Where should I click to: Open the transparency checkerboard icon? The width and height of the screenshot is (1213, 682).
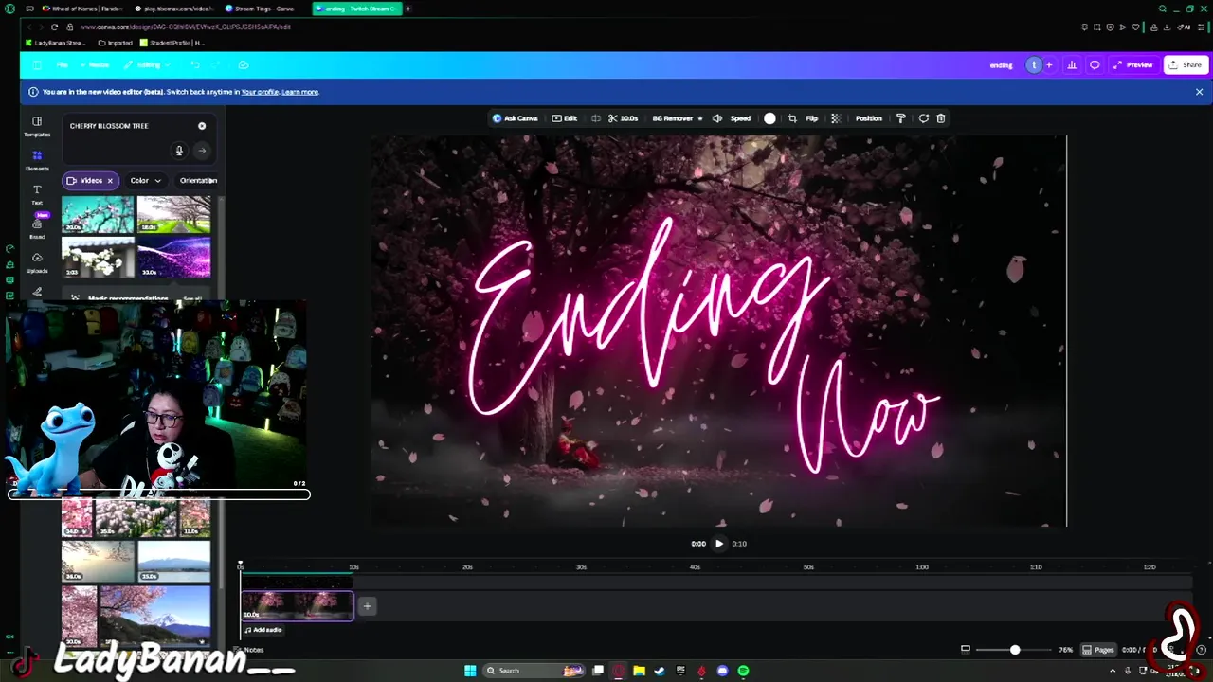pos(835,118)
